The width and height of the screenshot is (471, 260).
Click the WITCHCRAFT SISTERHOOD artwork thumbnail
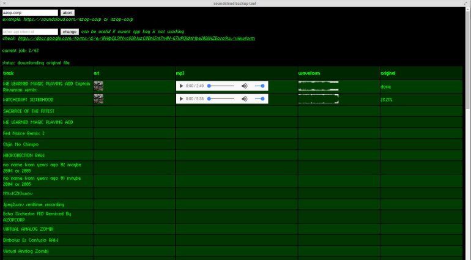coord(98,98)
